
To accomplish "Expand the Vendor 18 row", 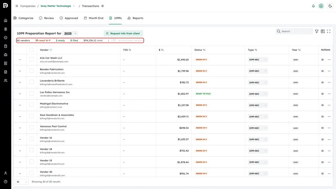I will (20, 151).
